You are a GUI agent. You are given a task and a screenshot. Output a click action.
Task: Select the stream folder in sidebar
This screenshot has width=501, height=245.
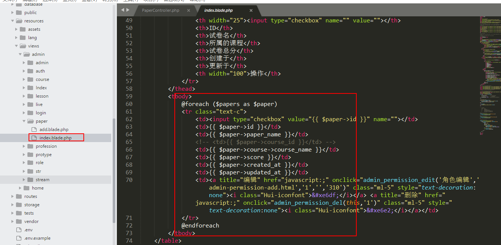[x=43, y=180]
